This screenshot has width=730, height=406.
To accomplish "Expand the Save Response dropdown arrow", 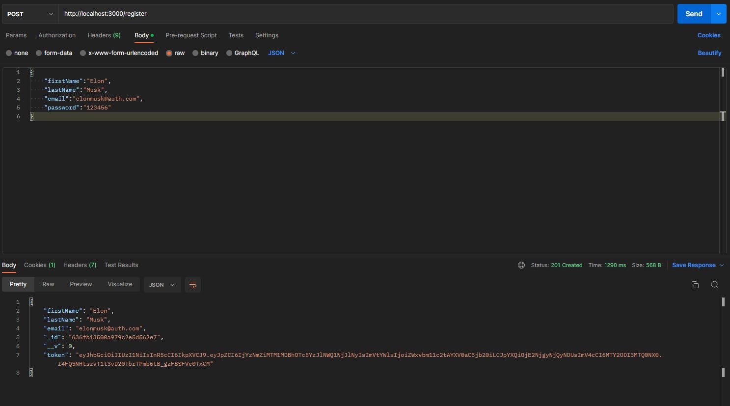I will [x=722, y=265].
